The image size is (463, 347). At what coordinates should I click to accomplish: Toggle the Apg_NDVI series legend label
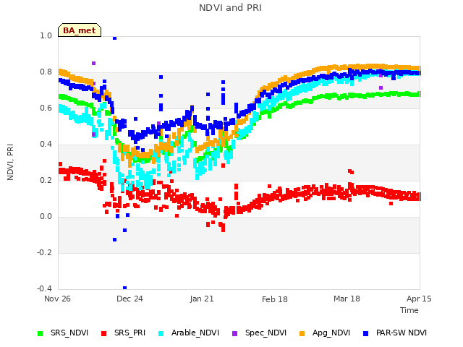click(331, 333)
